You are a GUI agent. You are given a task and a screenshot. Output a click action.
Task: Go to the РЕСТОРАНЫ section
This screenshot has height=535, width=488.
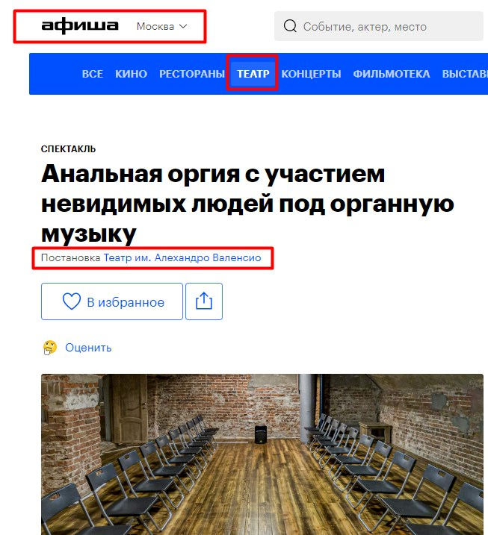click(x=192, y=74)
